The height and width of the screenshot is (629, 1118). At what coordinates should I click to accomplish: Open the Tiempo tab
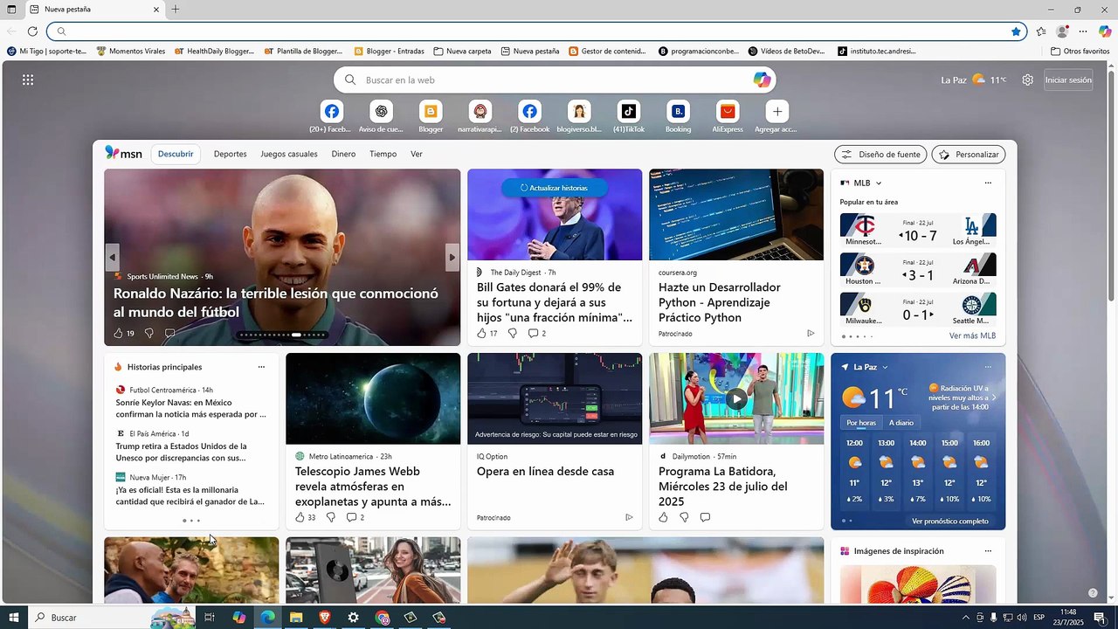(383, 154)
